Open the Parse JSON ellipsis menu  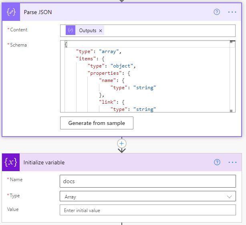pyautogui.click(x=232, y=12)
